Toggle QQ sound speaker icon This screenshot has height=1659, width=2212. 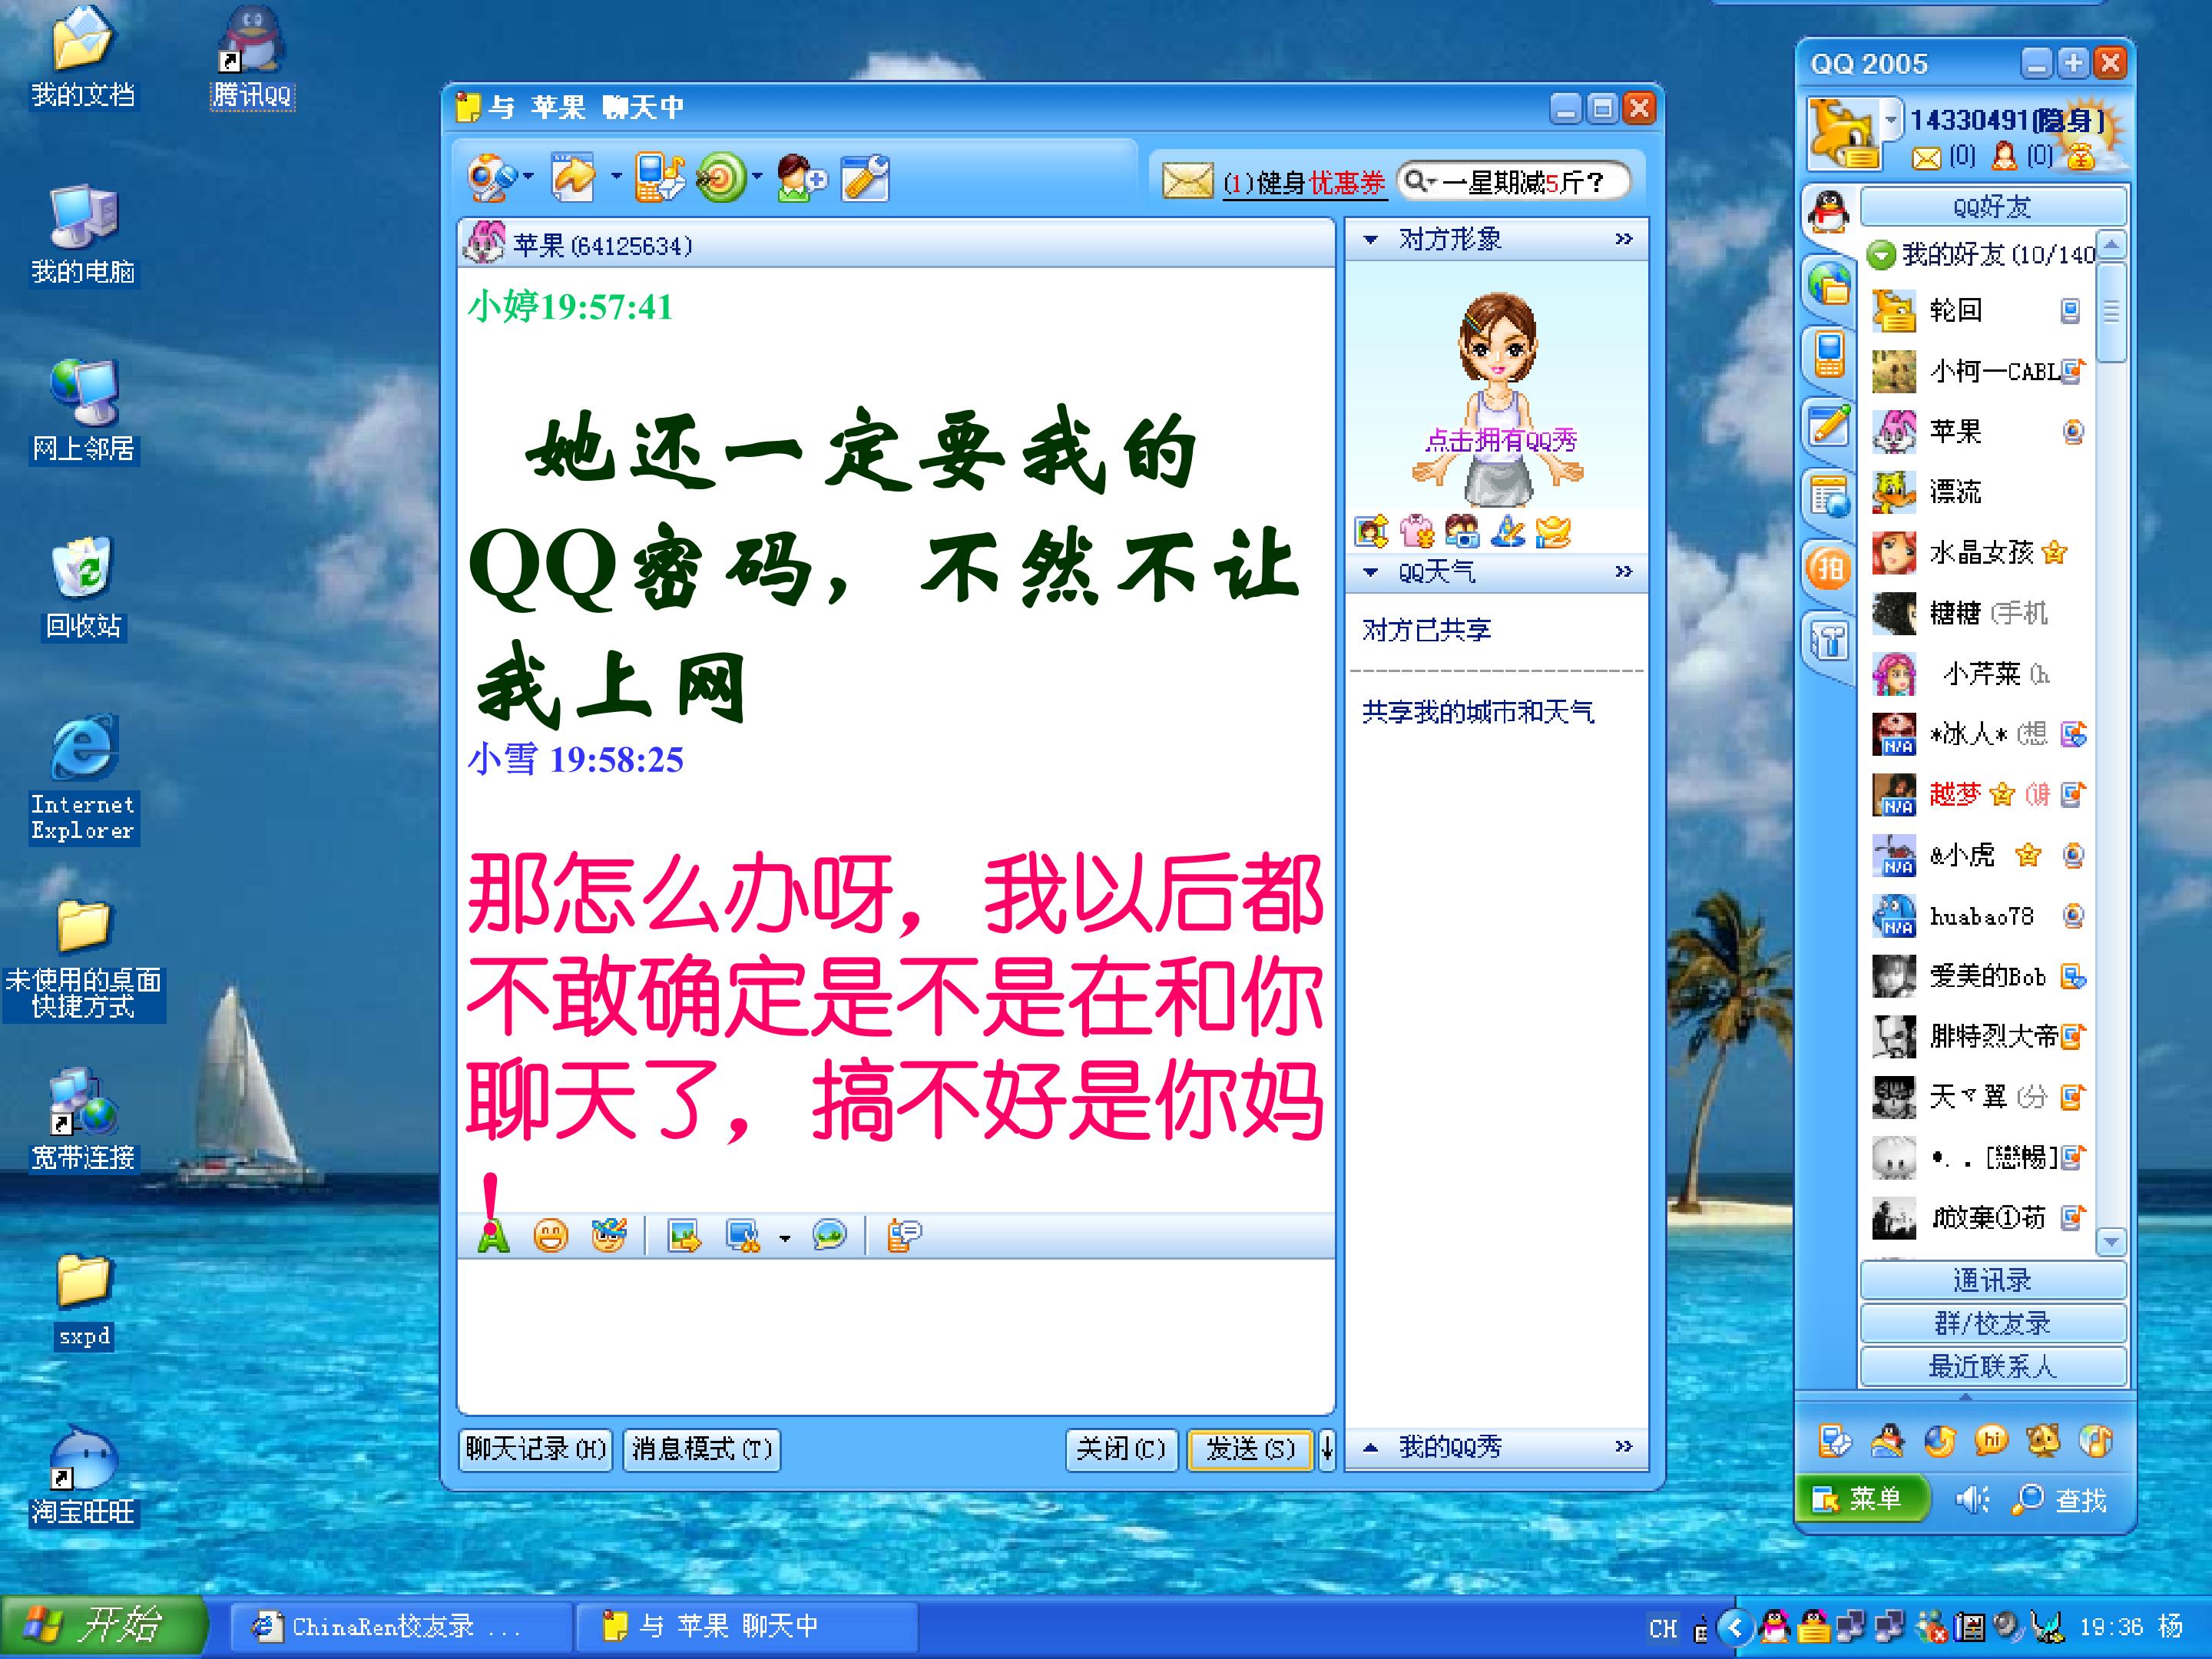[1972, 1499]
